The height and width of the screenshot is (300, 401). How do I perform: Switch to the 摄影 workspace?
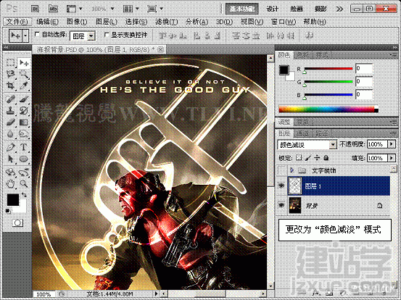point(321,9)
